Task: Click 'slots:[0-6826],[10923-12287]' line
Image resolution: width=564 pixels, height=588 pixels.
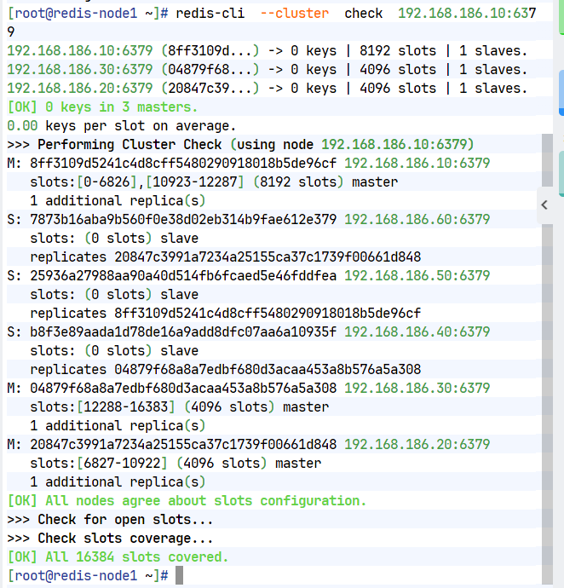Action: coord(214,182)
